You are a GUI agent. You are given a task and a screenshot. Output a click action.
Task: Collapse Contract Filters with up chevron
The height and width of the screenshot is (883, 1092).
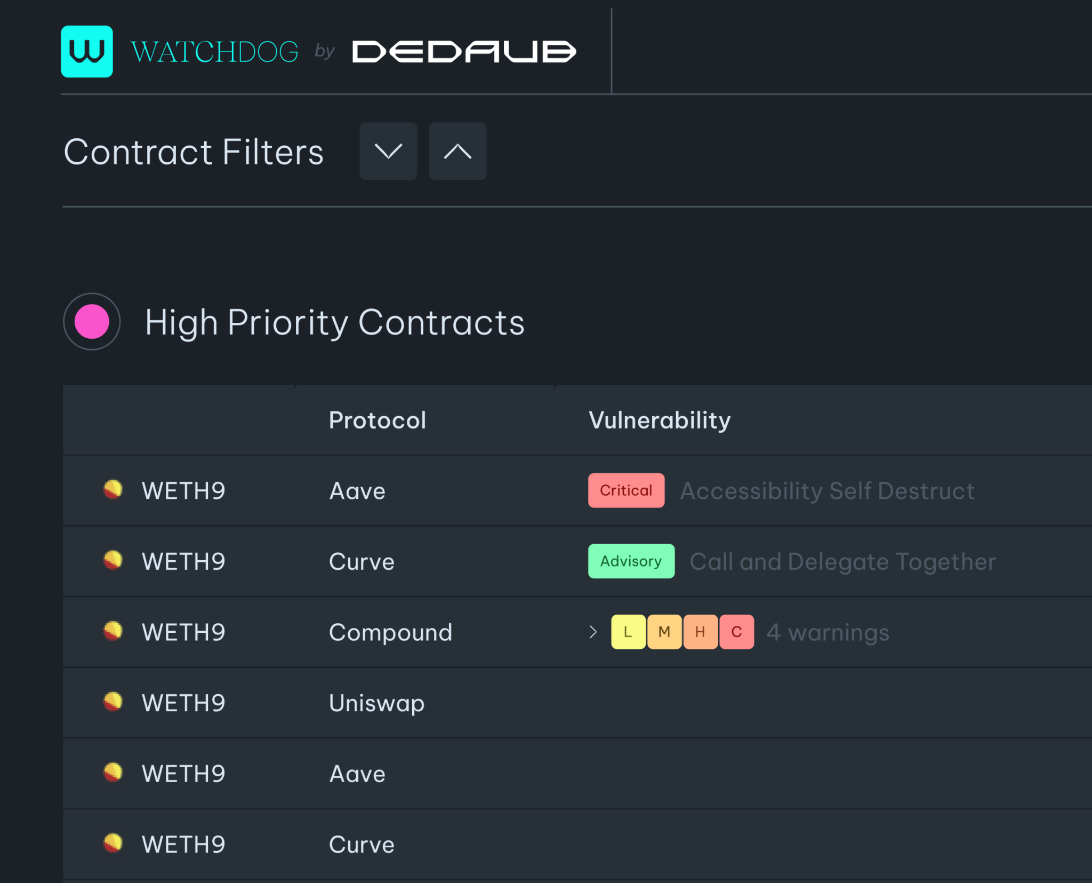[x=457, y=152]
